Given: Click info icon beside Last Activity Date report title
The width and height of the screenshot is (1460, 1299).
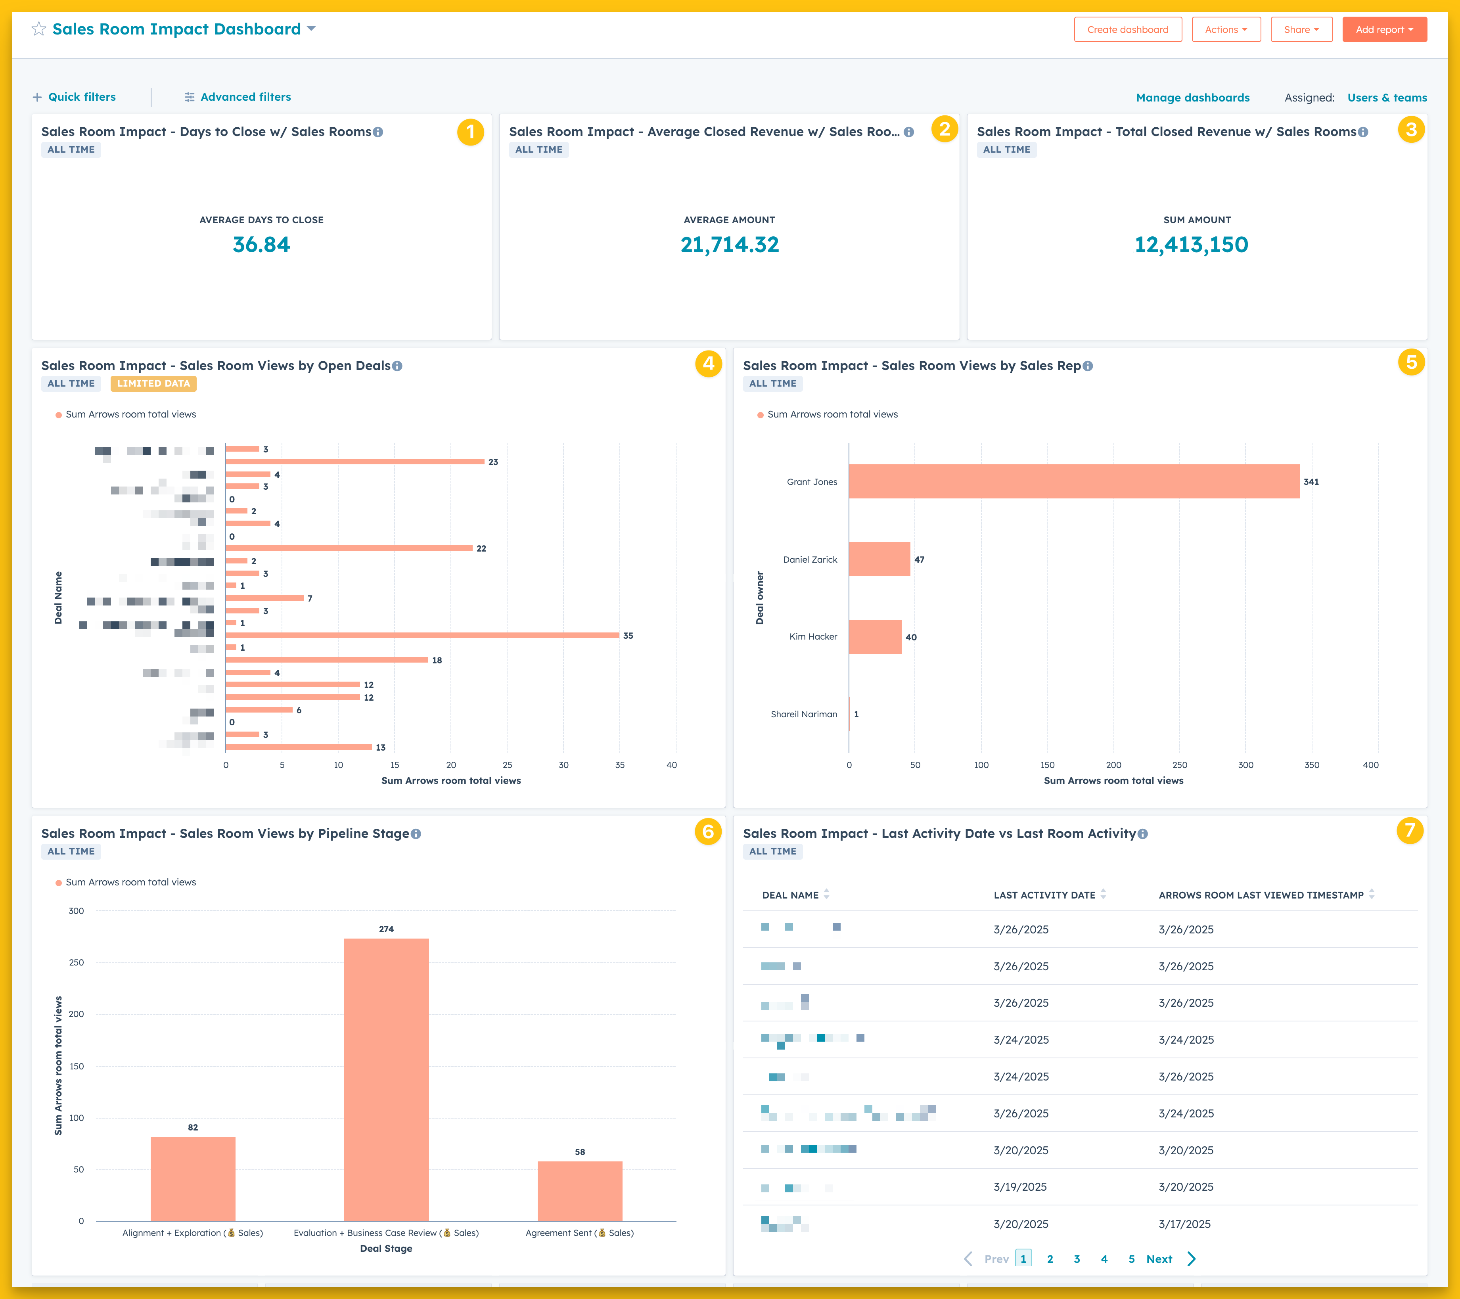Looking at the screenshot, I should click(1142, 834).
